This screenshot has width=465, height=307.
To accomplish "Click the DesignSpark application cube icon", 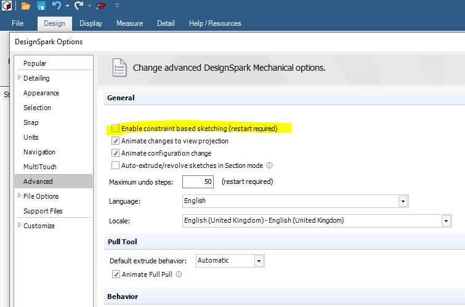I will (x=7, y=6).
